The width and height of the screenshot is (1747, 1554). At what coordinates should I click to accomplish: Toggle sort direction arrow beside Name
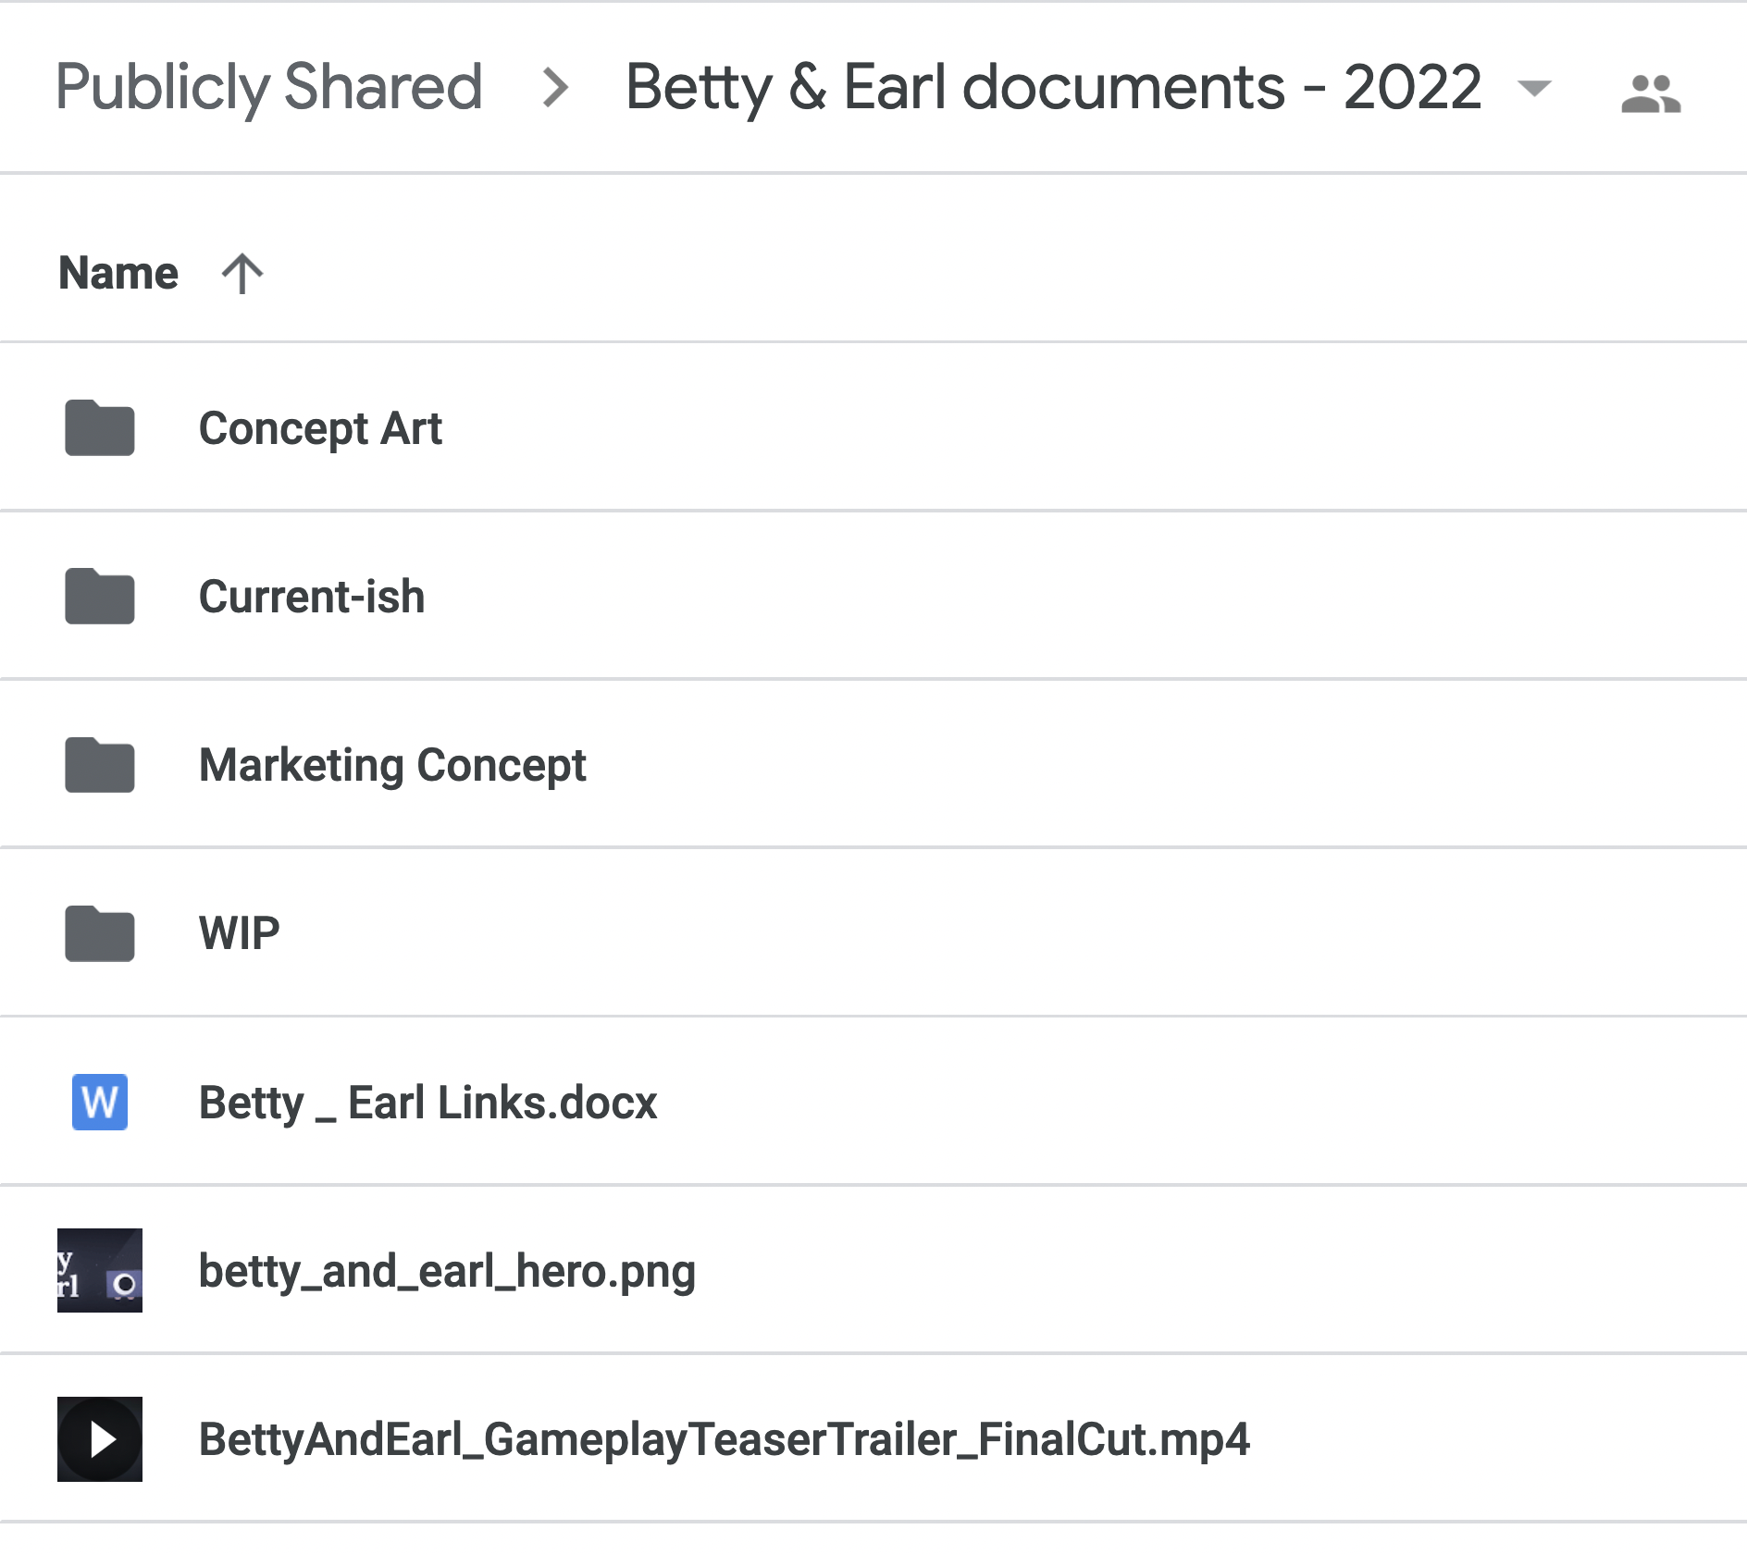point(242,274)
